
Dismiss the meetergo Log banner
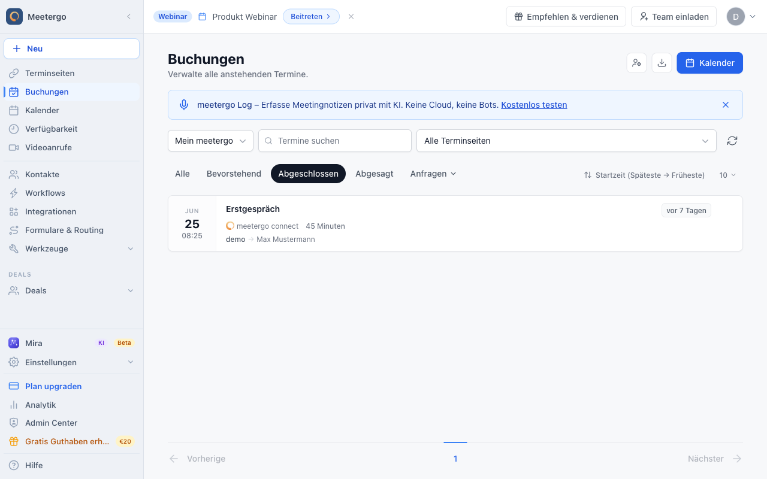(726, 105)
